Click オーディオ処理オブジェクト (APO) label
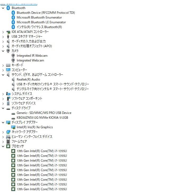Image resolution: width=195 pixels, height=195 pixels. 32,46
